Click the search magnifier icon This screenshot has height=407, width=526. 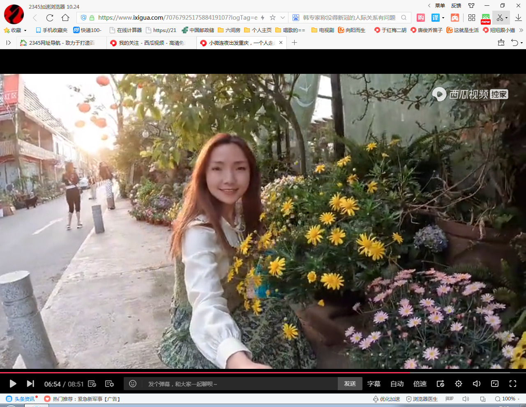click(x=404, y=18)
